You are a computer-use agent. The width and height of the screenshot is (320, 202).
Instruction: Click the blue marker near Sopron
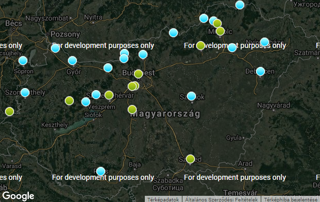pos(23,60)
